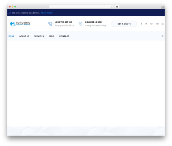Open the Twitter social icon
The height and width of the screenshot is (146, 172).
click(146, 24)
